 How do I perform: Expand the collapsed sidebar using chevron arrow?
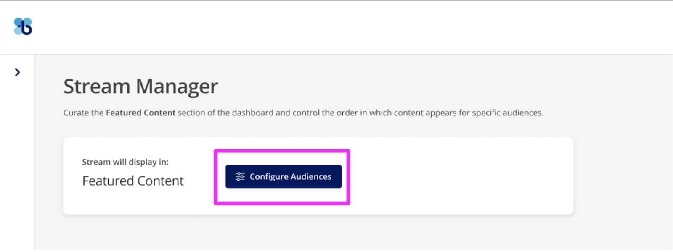tap(17, 72)
